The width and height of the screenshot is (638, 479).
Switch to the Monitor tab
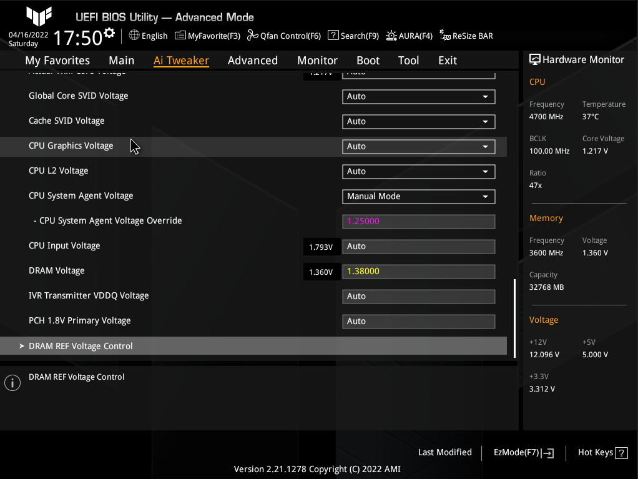click(317, 60)
